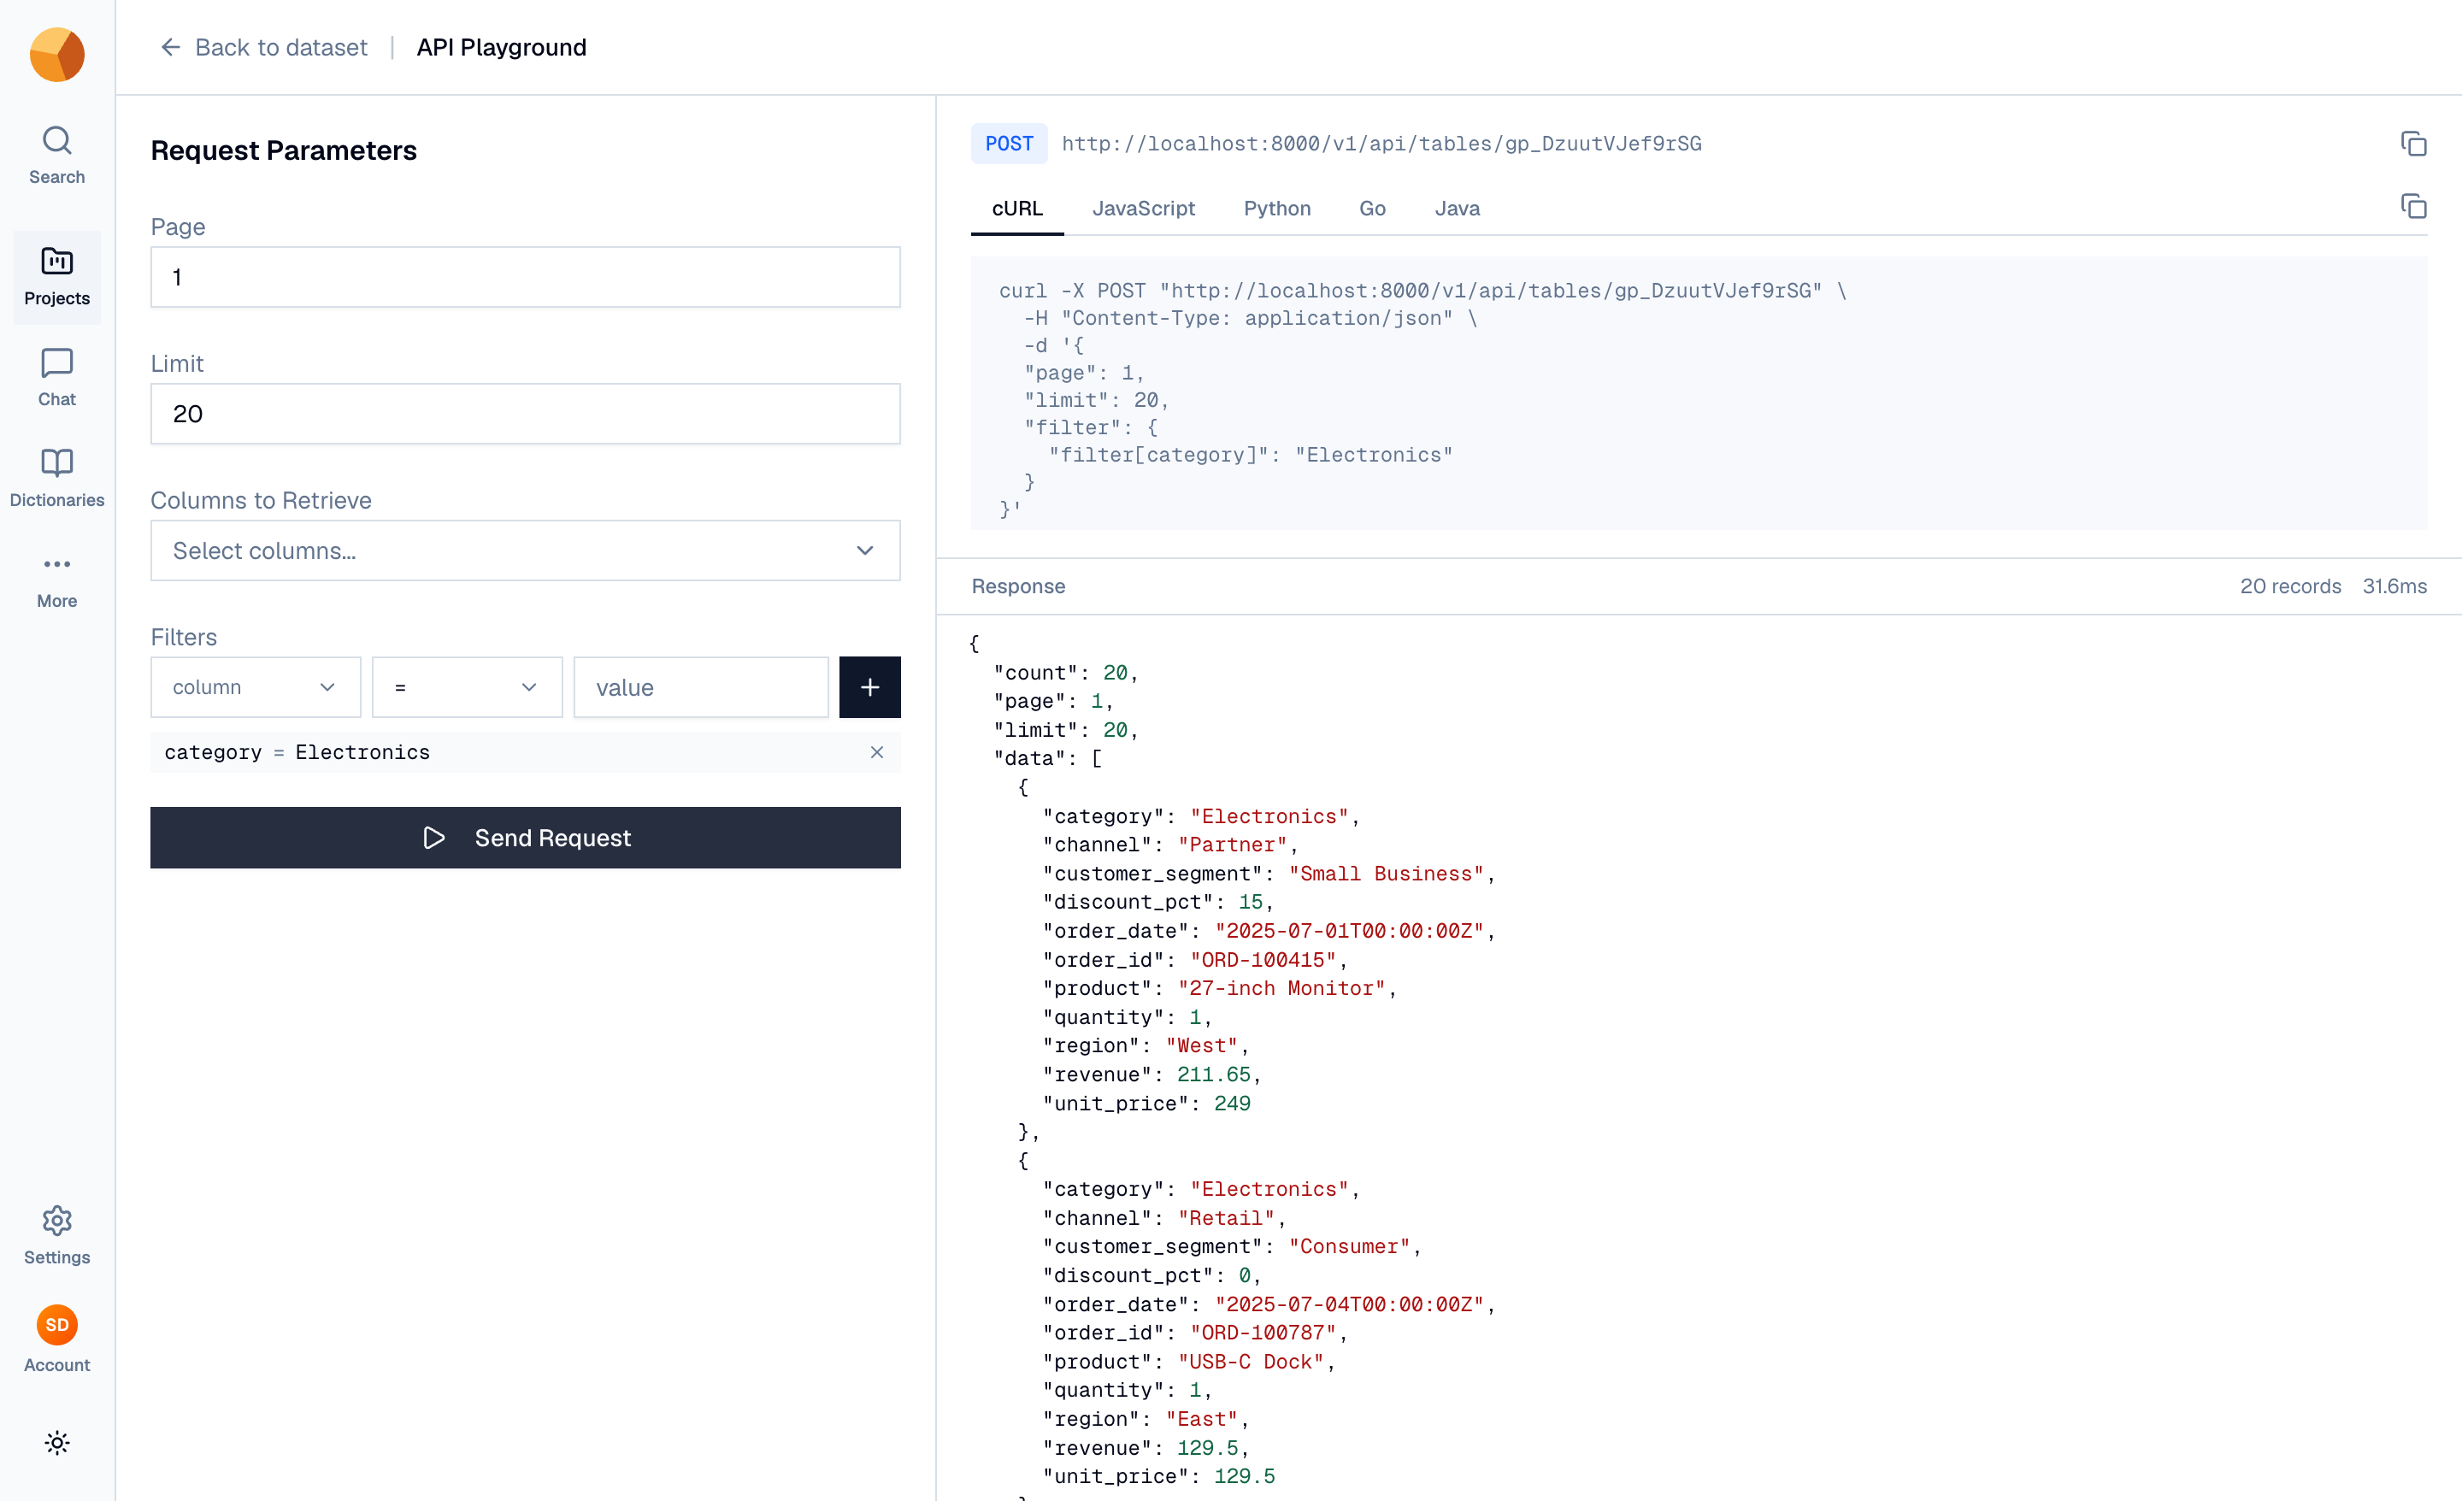The width and height of the screenshot is (2462, 1501).
Task: Switch to the Go tab
Action: coord(1372,208)
